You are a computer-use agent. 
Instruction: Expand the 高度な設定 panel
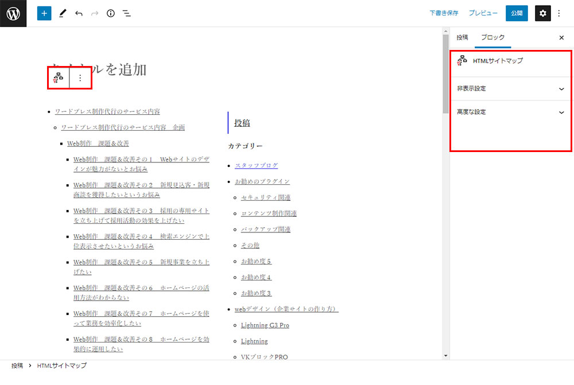(510, 112)
